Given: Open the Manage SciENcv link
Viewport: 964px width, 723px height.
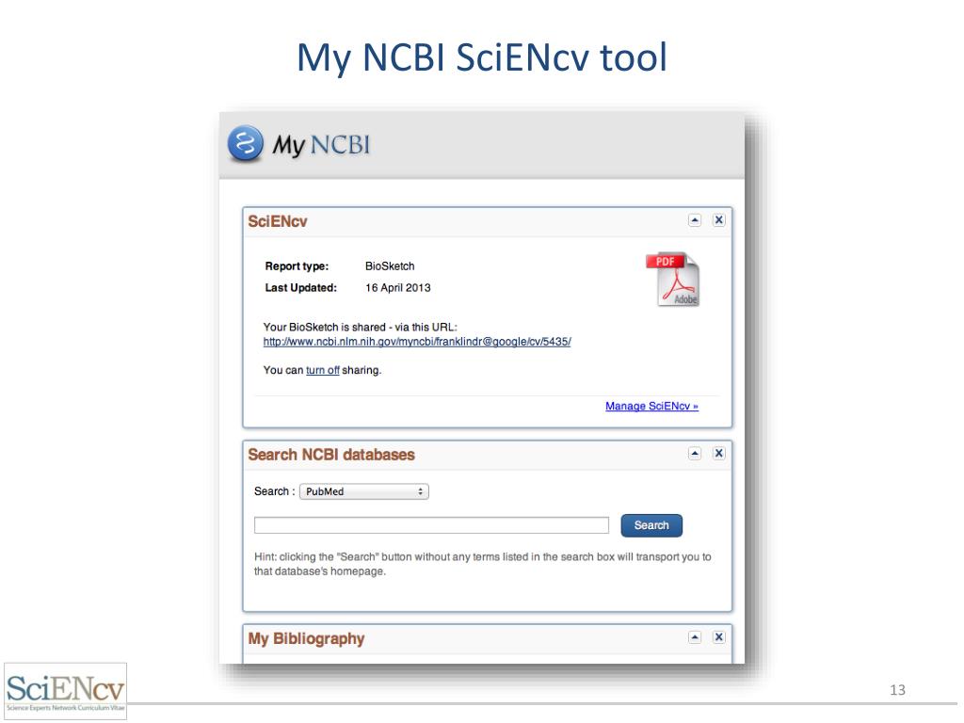Looking at the screenshot, I should point(651,407).
